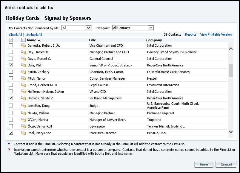Open contact icon for Fitch, Nancy

(23, 78)
